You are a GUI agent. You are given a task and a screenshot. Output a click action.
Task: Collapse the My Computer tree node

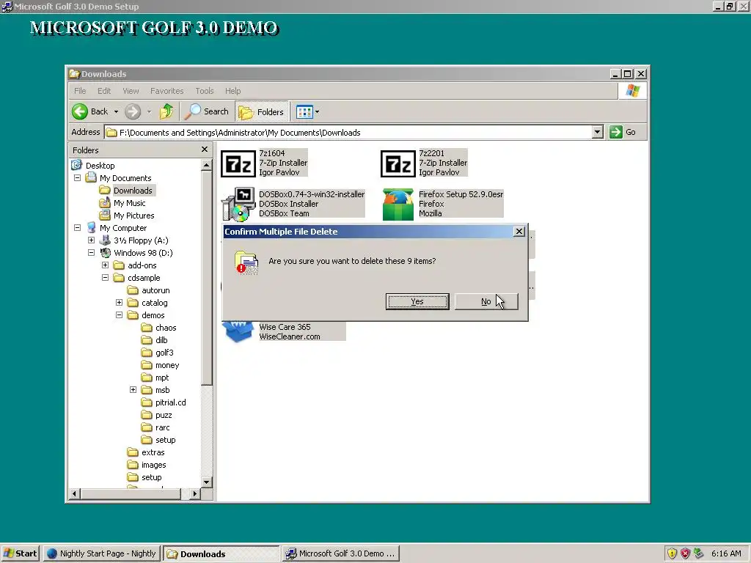[77, 228]
